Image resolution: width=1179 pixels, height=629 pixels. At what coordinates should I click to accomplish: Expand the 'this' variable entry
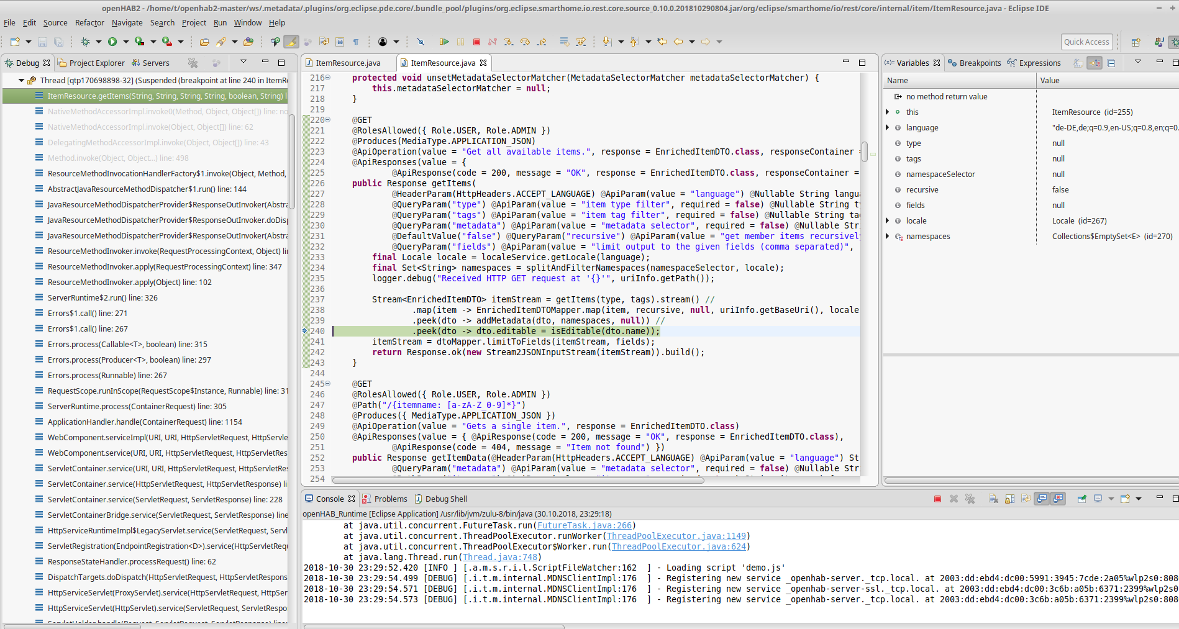[887, 112]
